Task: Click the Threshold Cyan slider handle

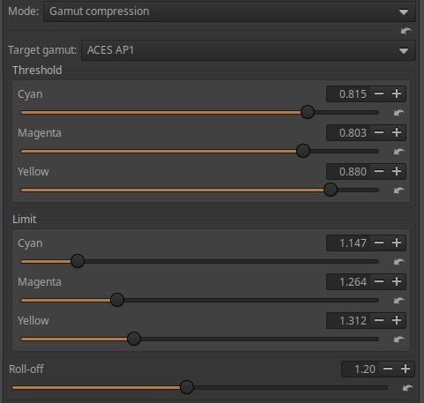Action: click(308, 112)
